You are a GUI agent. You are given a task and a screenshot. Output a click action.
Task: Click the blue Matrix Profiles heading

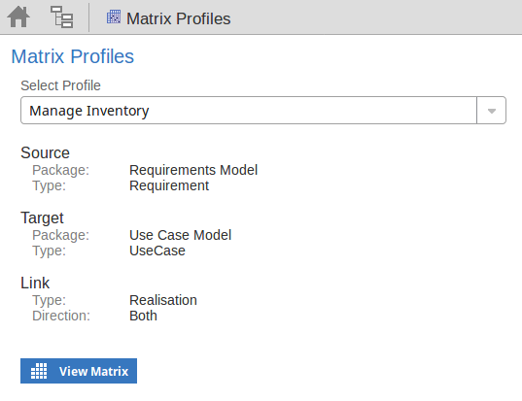point(73,56)
